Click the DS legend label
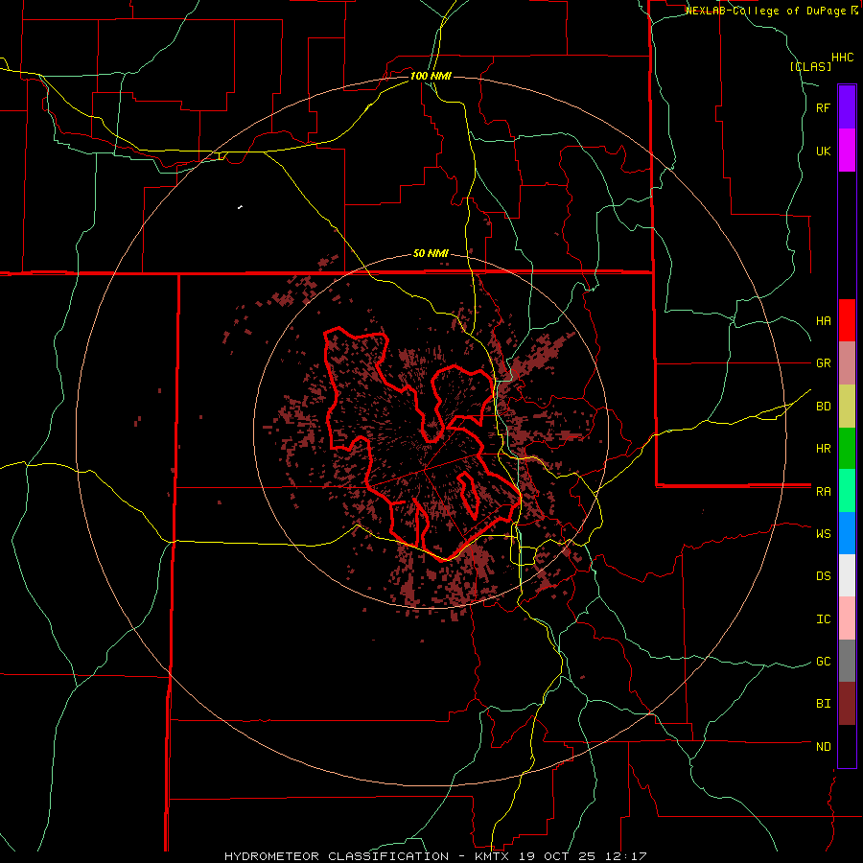Viewport: 863px width, 863px height. (823, 575)
